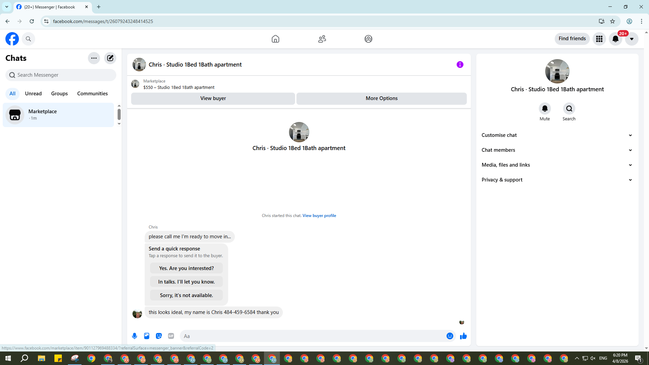The width and height of the screenshot is (649, 365).
Task: Click the View buyer button
Action: pyautogui.click(x=213, y=98)
